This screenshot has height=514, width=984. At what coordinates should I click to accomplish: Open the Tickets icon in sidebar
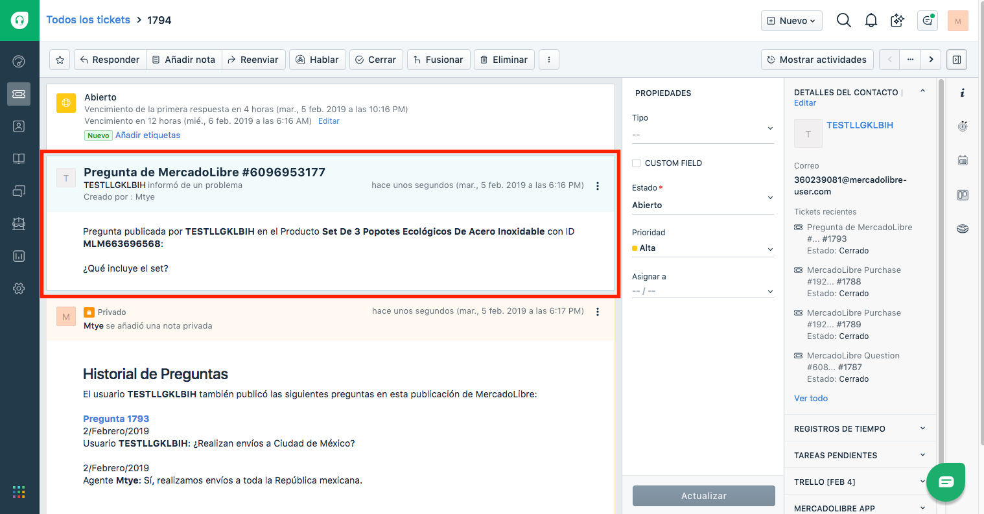[x=19, y=94]
